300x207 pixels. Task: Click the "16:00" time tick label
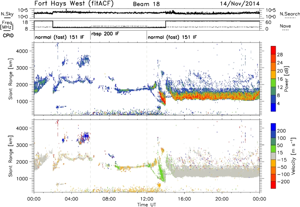click(x=184, y=199)
